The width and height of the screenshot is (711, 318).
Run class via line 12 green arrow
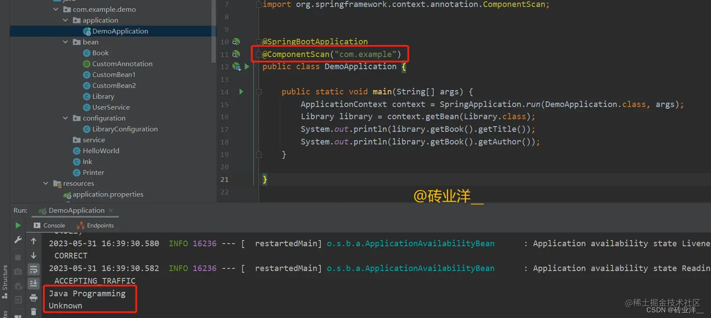(247, 67)
